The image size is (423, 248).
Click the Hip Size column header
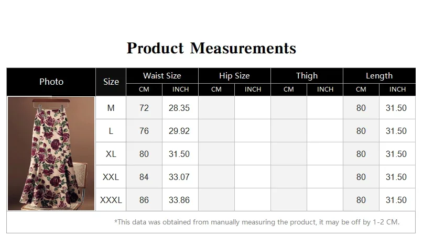[x=234, y=76]
